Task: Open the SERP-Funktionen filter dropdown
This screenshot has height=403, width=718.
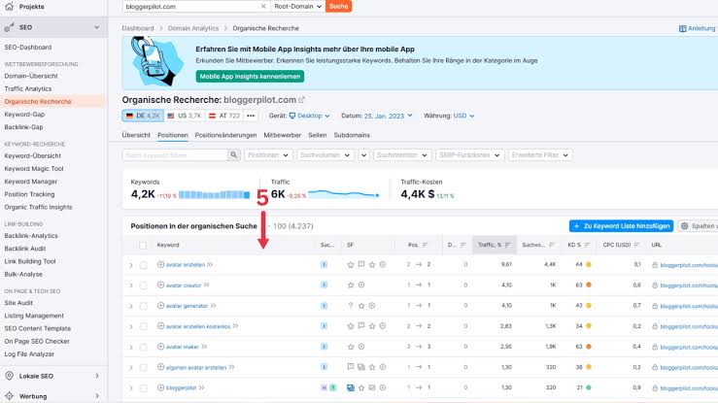Action: tap(469, 155)
